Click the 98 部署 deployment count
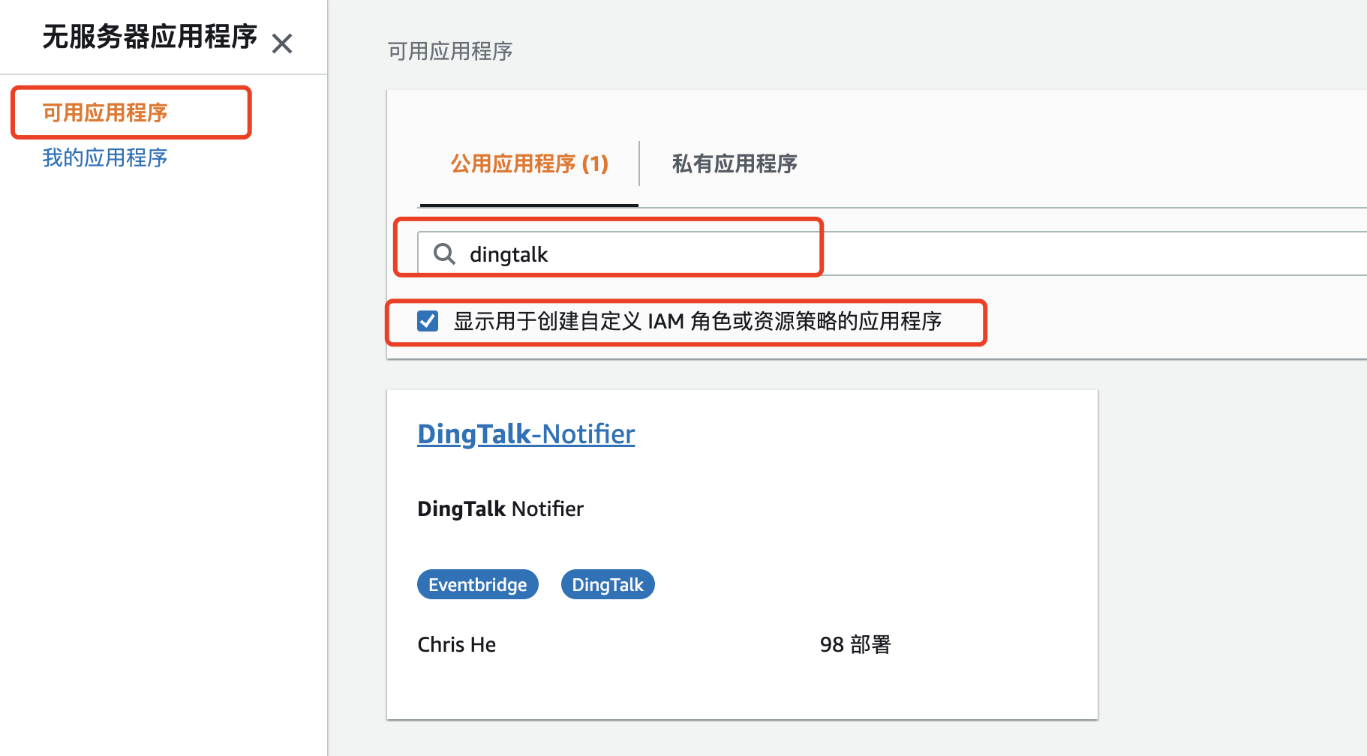The width and height of the screenshot is (1367, 756). click(x=855, y=644)
